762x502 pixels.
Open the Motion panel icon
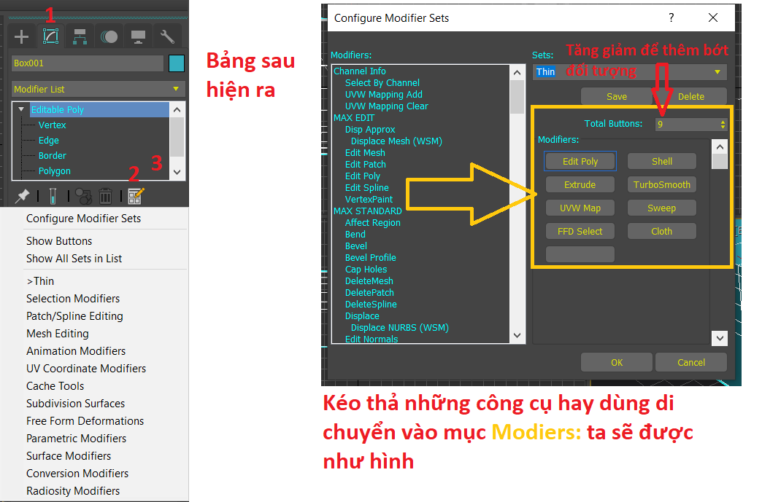point(109,36)
